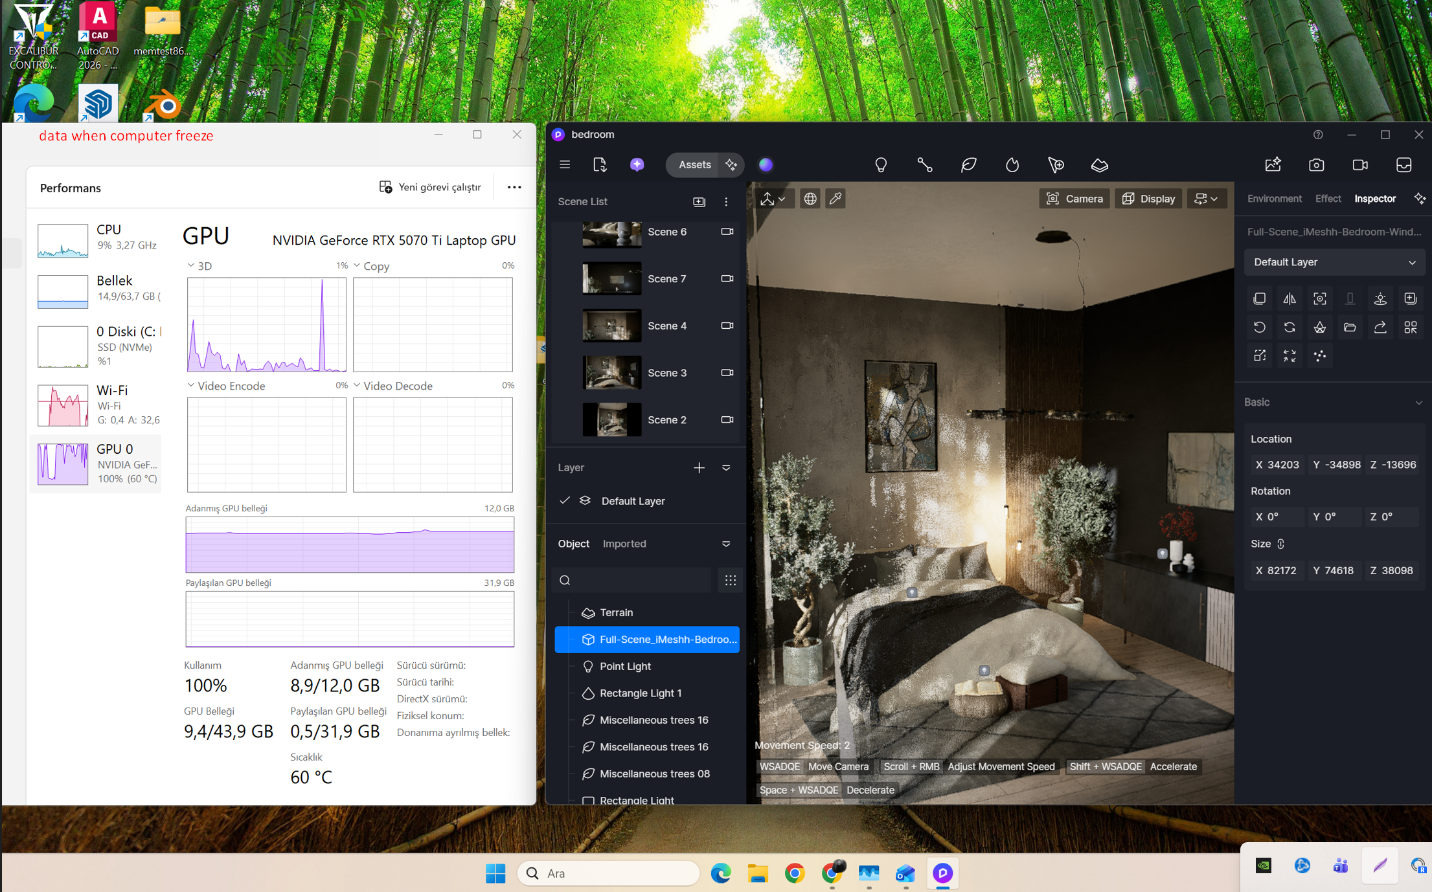Click the light bulb lighting tool icon
1432x892 pixels.
880,165
